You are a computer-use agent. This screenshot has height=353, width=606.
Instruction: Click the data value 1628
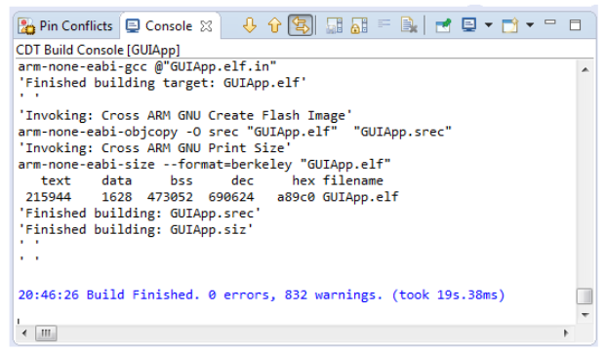[x=117, y=197]
